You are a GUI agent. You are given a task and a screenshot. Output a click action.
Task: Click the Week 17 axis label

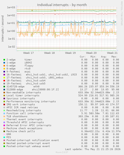click(28, 53)
